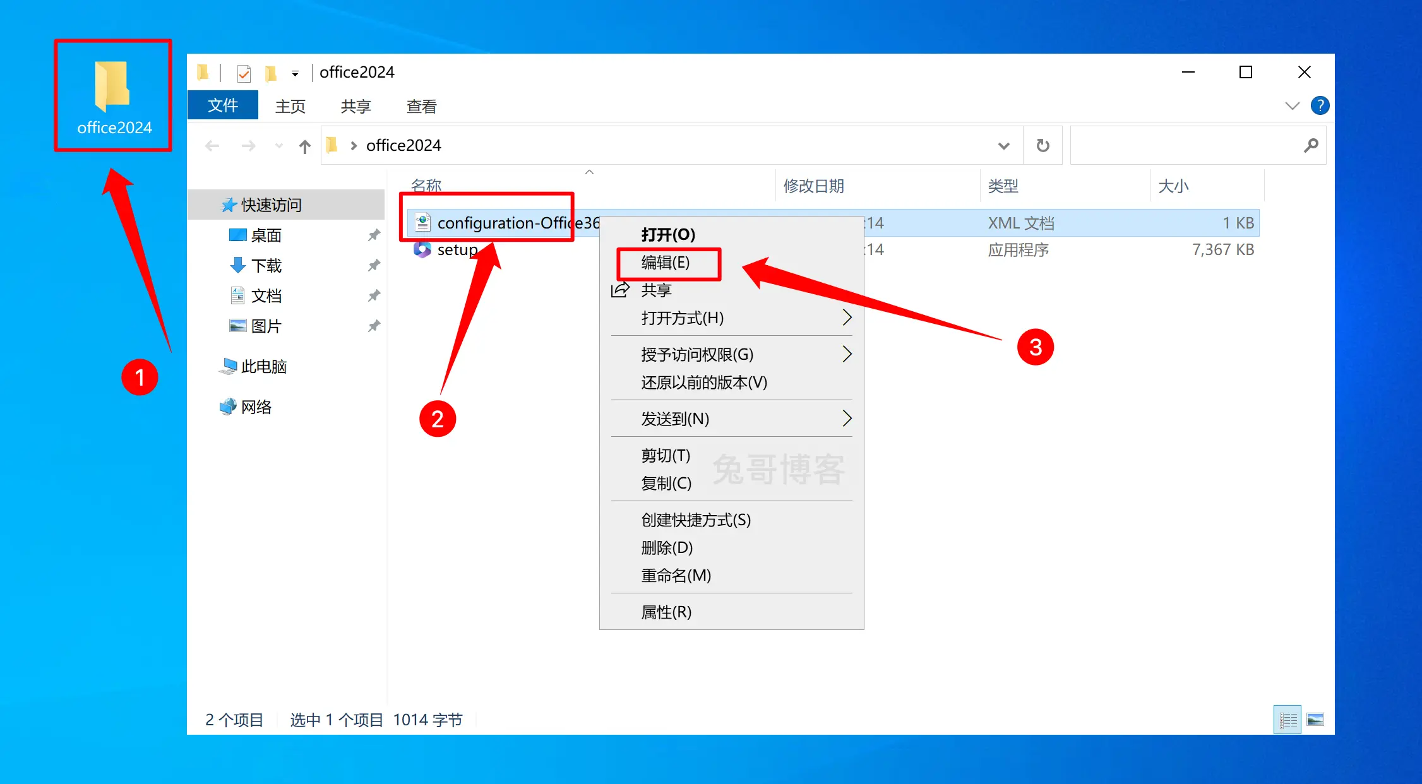Refresh the office2024 folder view

coord(1043,146)
